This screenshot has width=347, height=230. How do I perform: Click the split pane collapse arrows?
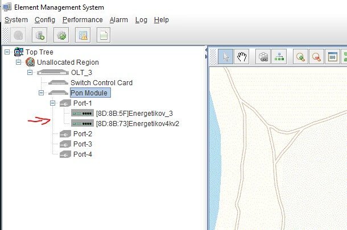(x=206, y=53)
